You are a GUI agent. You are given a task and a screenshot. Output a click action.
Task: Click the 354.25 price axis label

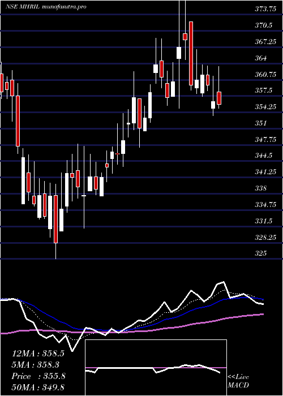coord(265,107)
